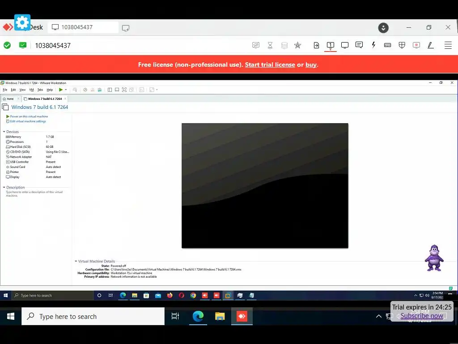The height and width of the screenshot is (344, 458).
Task: Click the buy link in red banner
Action: [x=311, y=64]
